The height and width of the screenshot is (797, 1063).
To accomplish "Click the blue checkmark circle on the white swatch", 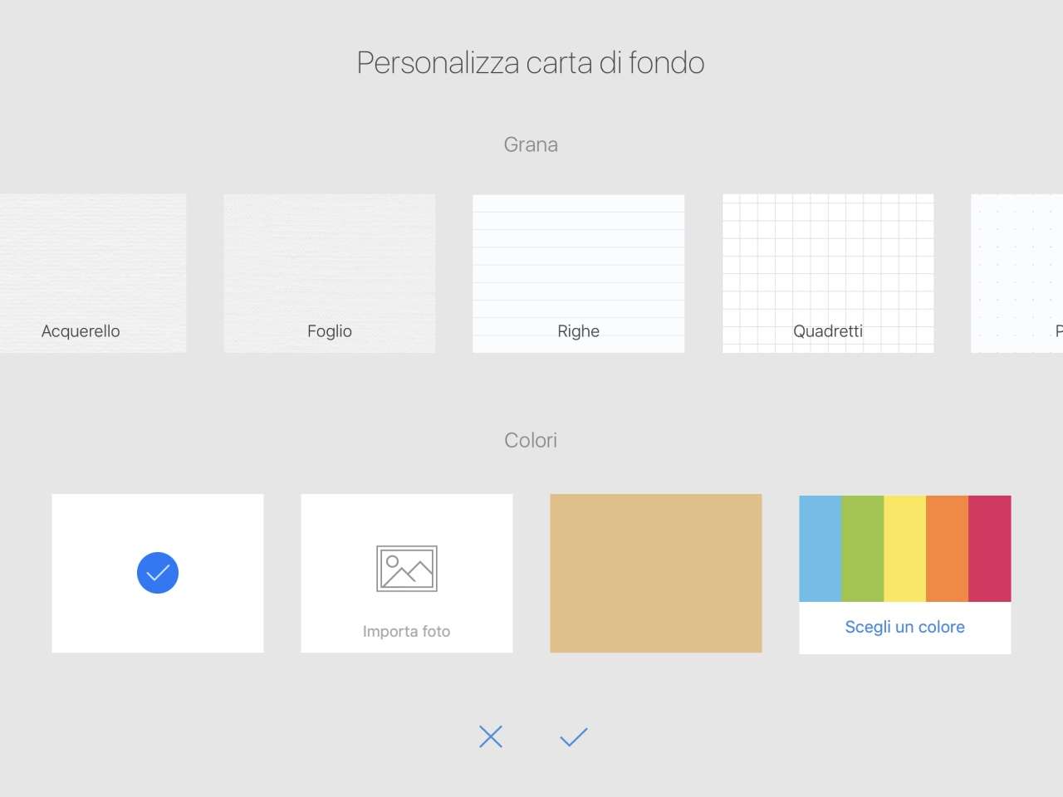I will click(x=158, y=573).
